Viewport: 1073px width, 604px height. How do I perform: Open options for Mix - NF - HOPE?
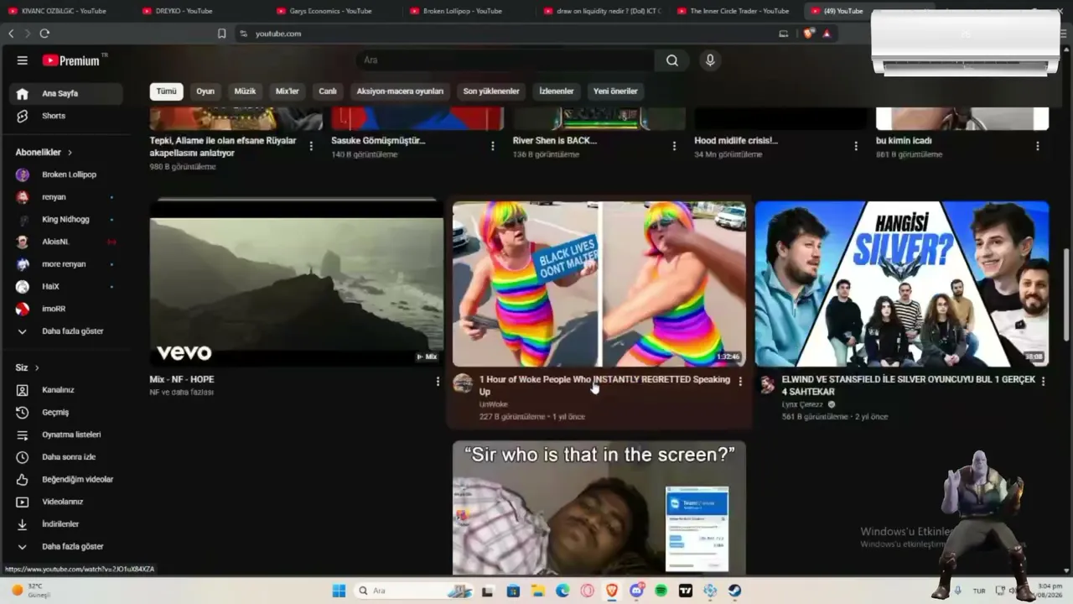[x=438, y=382]
